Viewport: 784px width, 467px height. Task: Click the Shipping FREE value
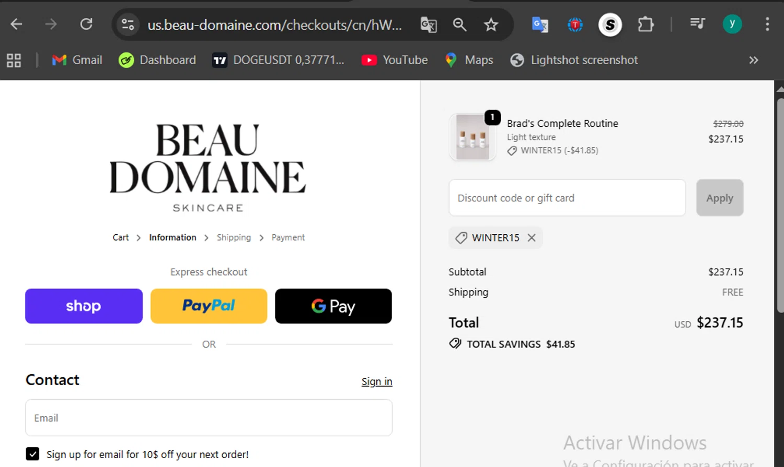pyautogui.click(x=732, y=292)
